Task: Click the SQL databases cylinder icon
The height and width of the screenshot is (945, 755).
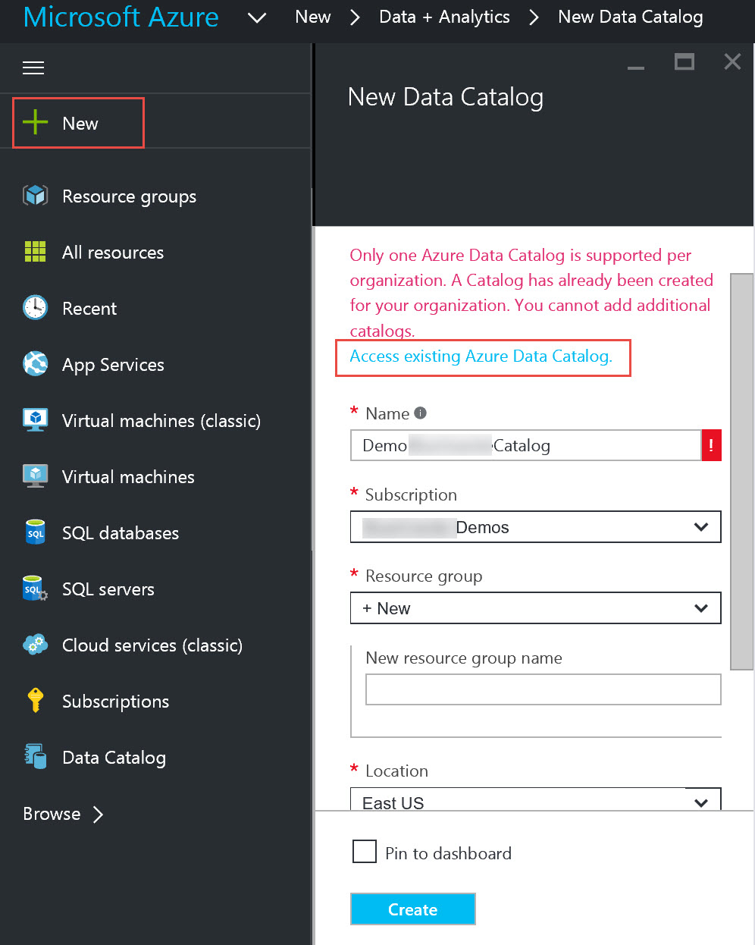Action: click(35, 532)
